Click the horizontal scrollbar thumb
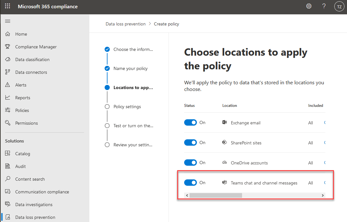 (x=216, y=195)
